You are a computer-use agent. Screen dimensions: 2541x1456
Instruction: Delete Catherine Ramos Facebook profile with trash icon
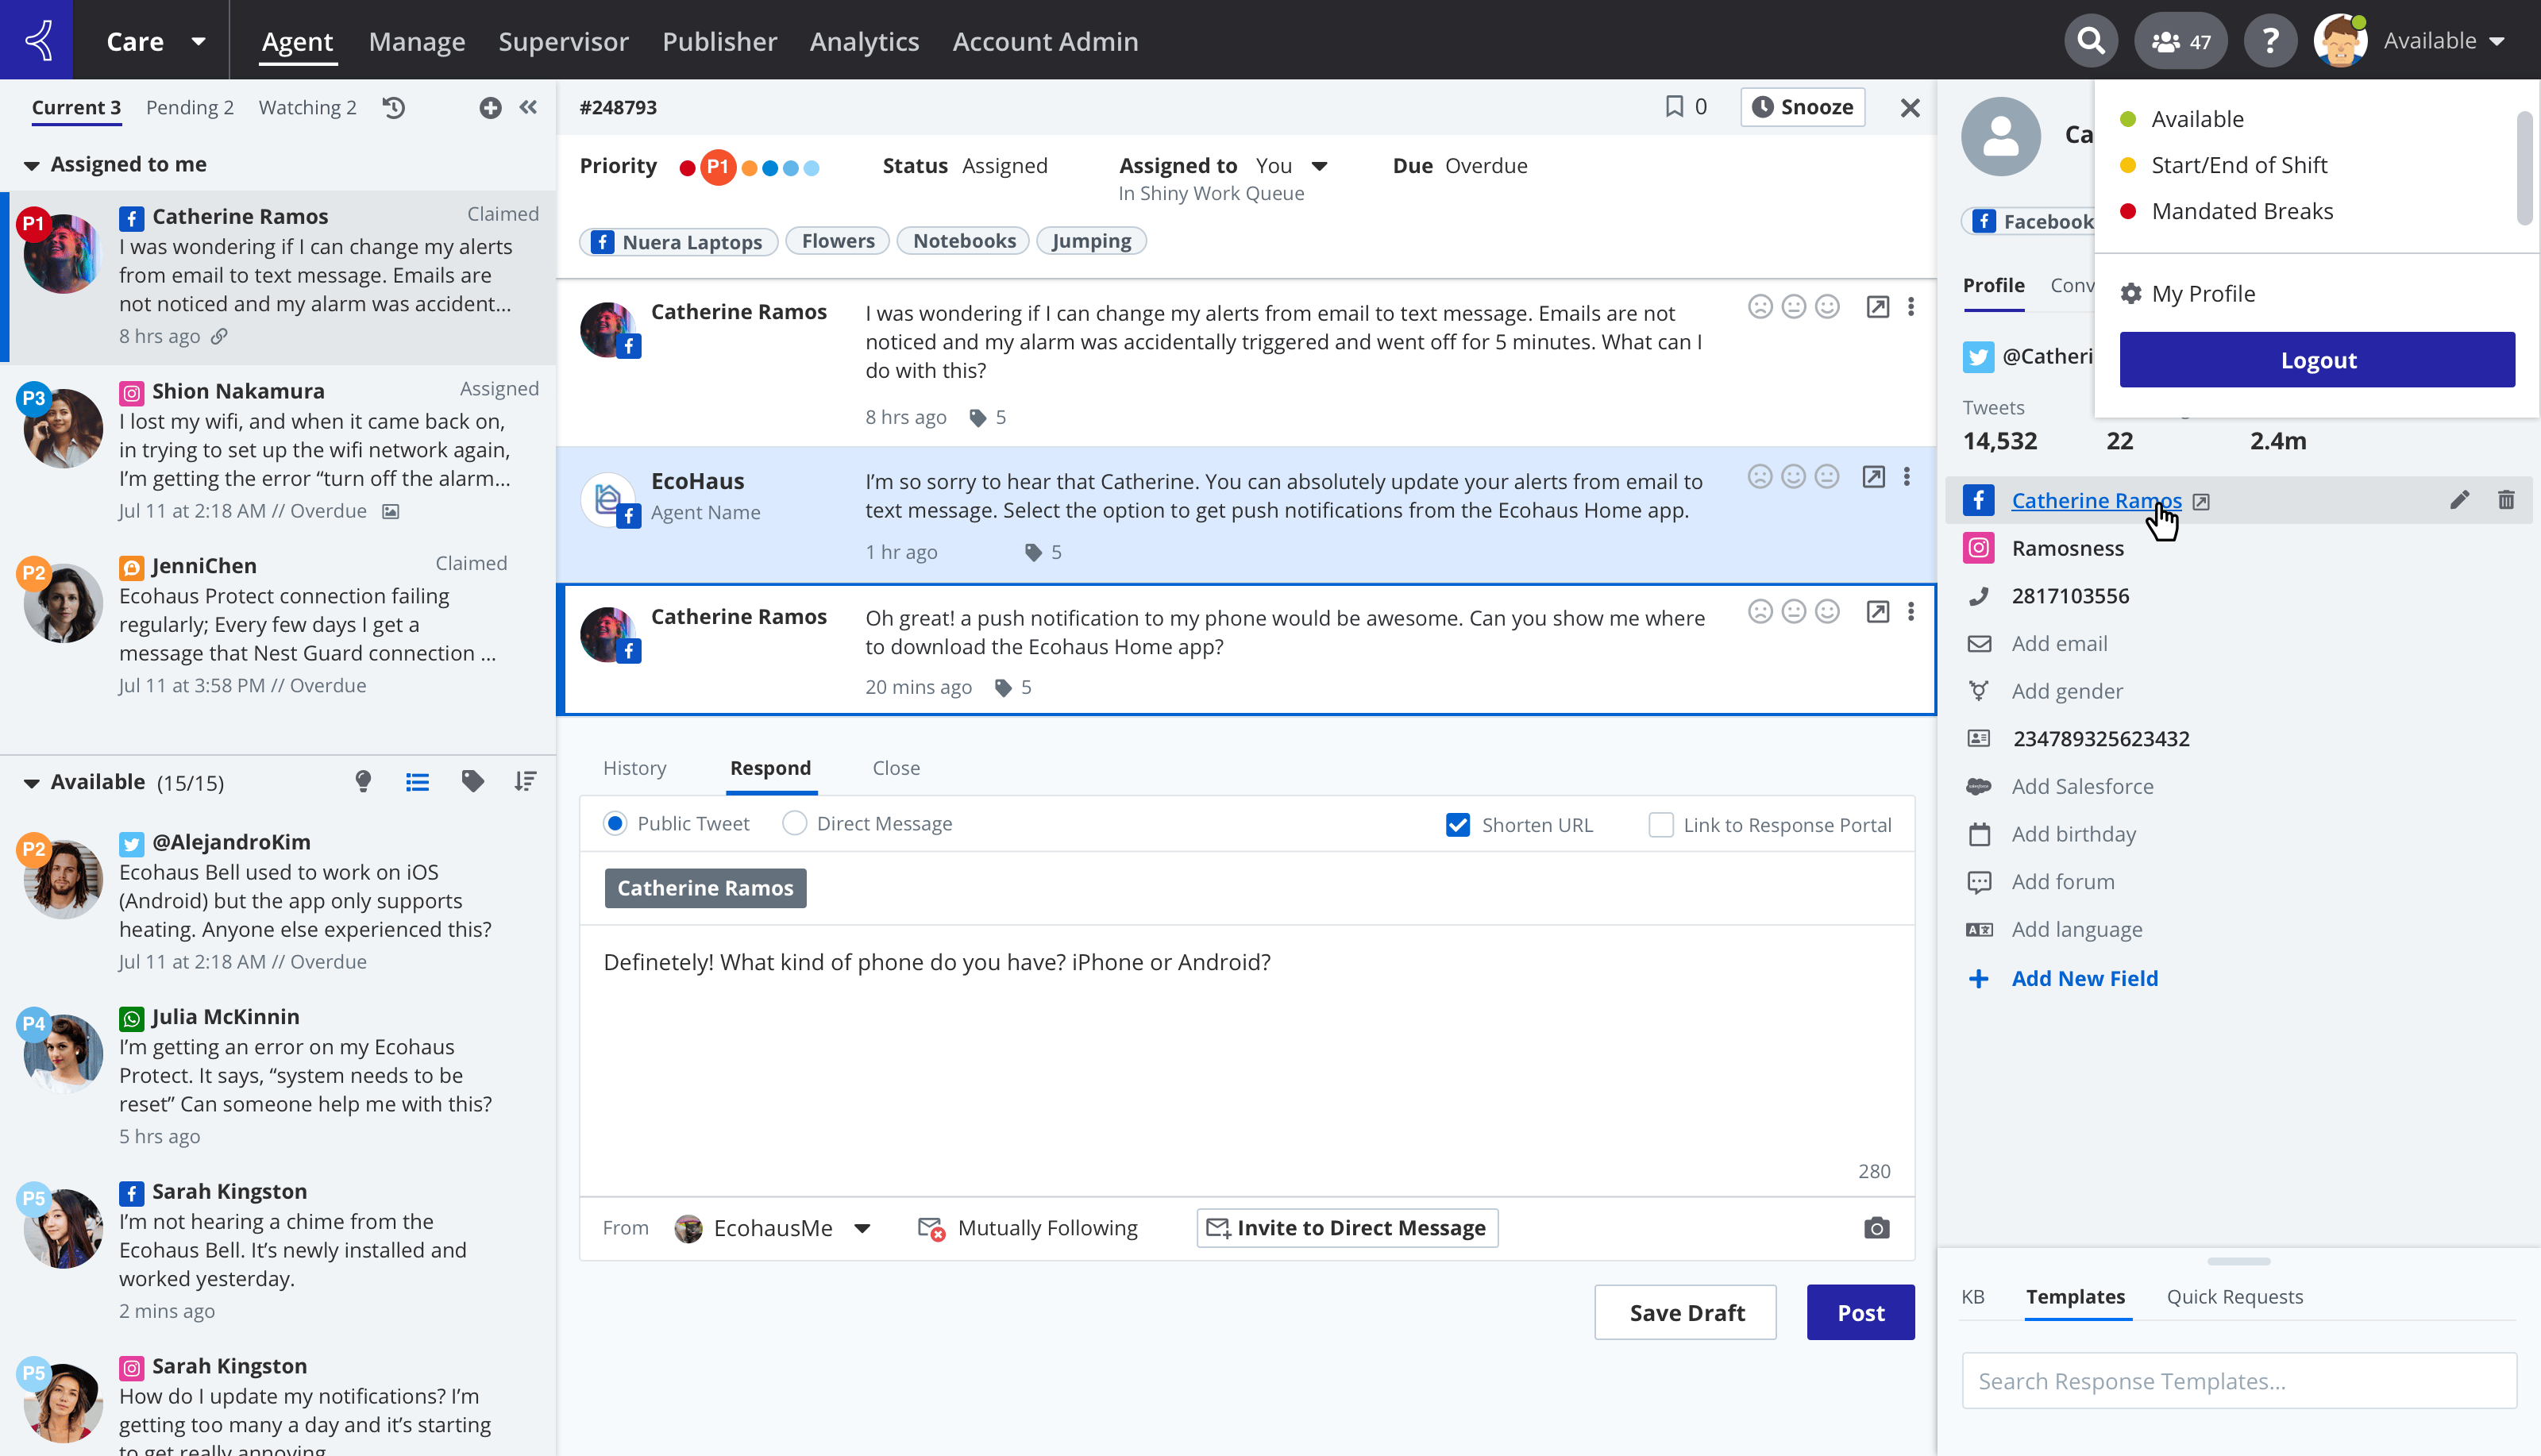[2505, 500]
